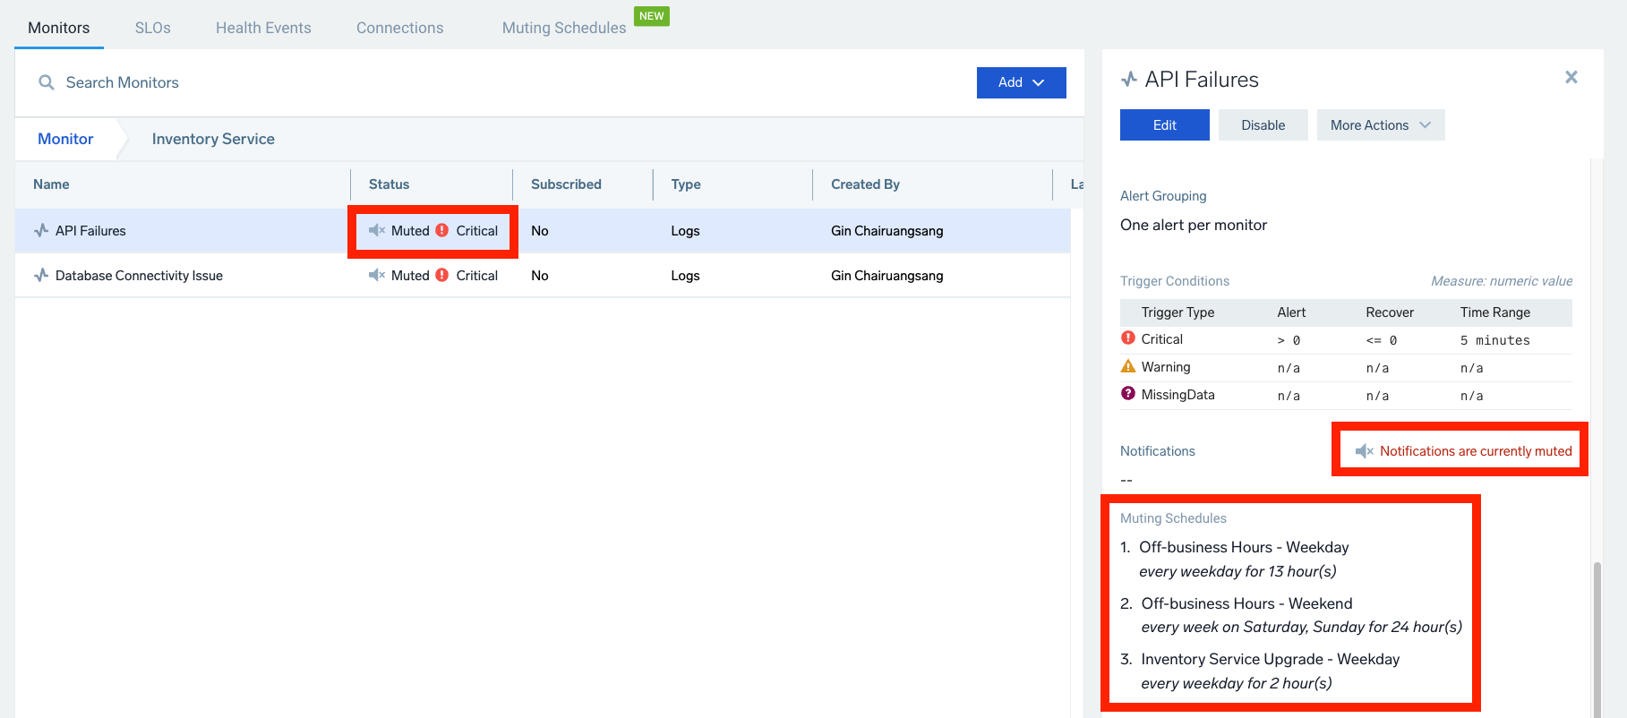Viewport: 1627px width, 718px height.
Task: Click the Status column header
Action: point(389,184)
